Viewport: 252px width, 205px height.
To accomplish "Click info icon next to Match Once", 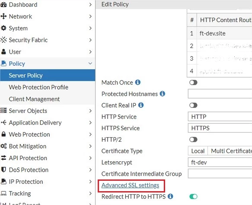I will pyautogui.click(x=138, y=82).
